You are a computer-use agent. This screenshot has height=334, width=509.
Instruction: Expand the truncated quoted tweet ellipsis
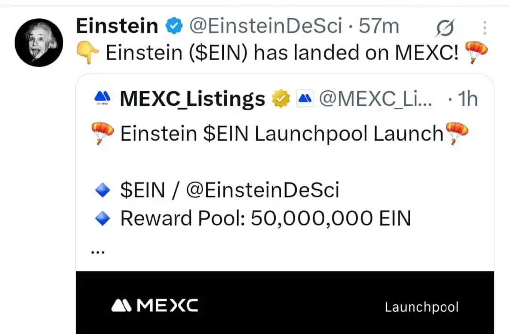pos(98,252)
